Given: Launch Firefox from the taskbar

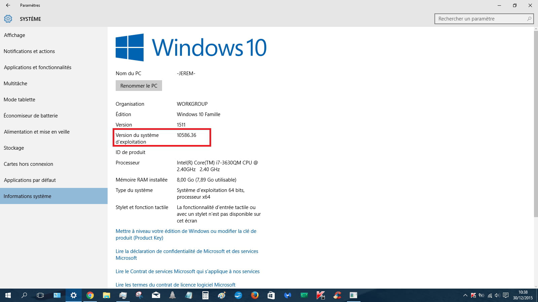Looking at the screenshot, I should (x=255, y=295).
